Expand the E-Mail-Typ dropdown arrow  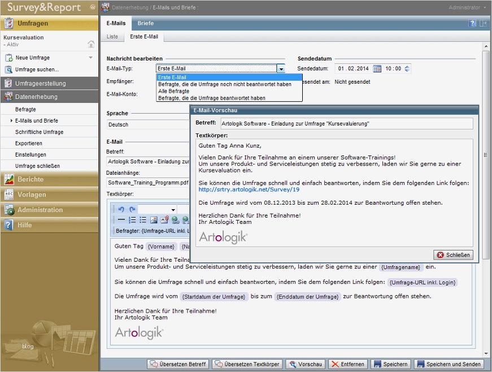pyautogui.click(x=281, y=68)
